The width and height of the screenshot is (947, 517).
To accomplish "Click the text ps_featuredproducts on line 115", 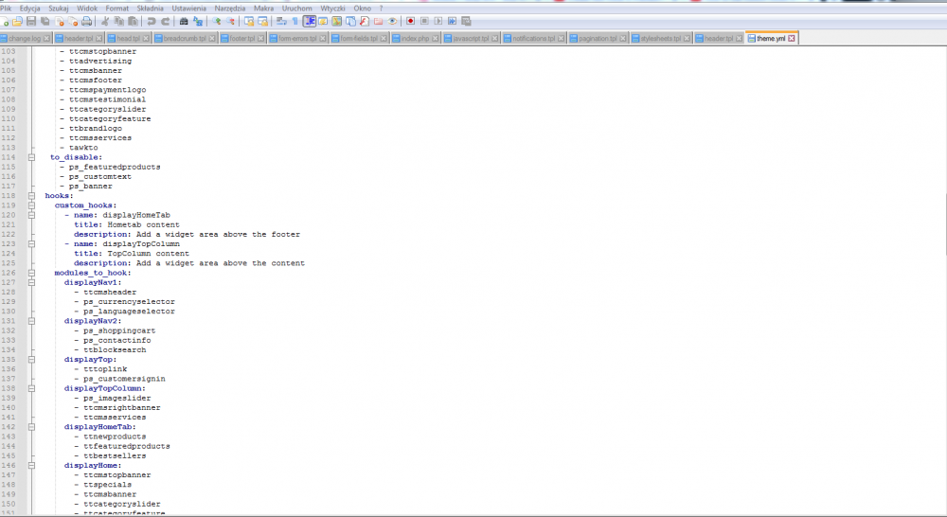I will [115, 167].
